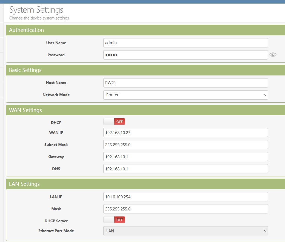Toggle the WAN DHCP switch
Image resolution: width=285 pixels, height=242 pixels.
114,122
